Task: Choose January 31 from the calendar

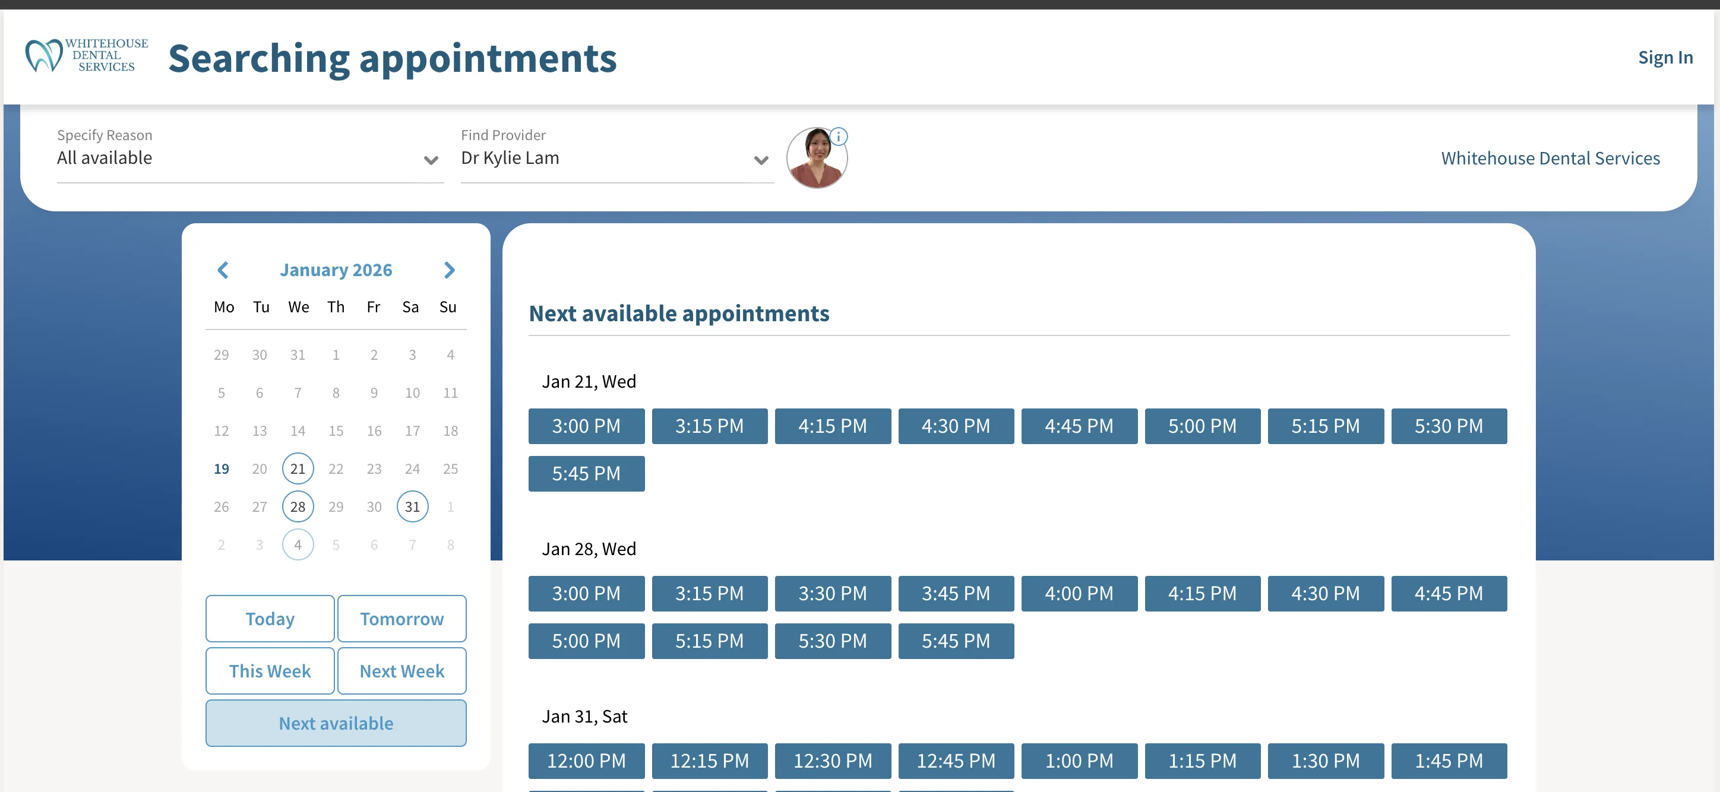Action: click(412, 506)
